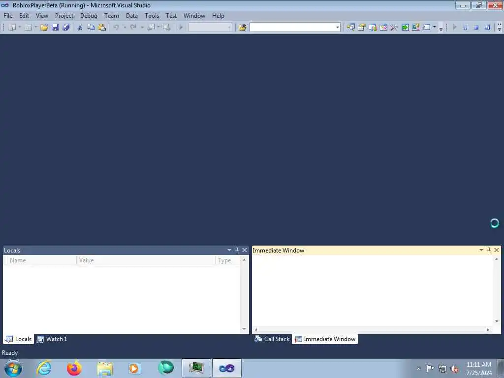Open the Window menu

194,15
